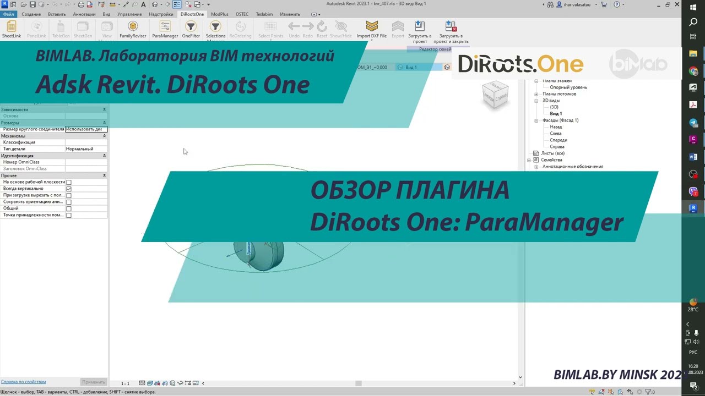Open File Explorer from taskbar
Screen dimensions: 705x396
[x=693, y=54]
